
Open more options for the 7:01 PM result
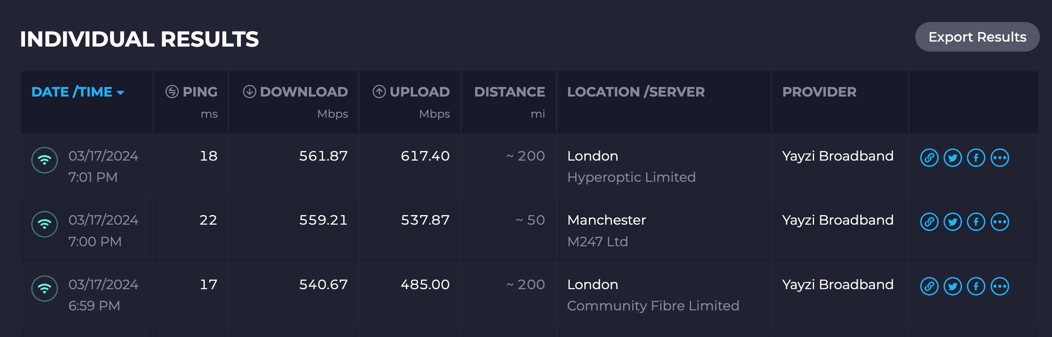click(x=1000, y=158)
